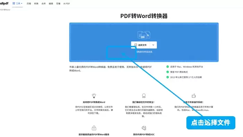Click the text 保留 PDF 原始格式
The image size is (243, 137).
[x=179, y=72]
